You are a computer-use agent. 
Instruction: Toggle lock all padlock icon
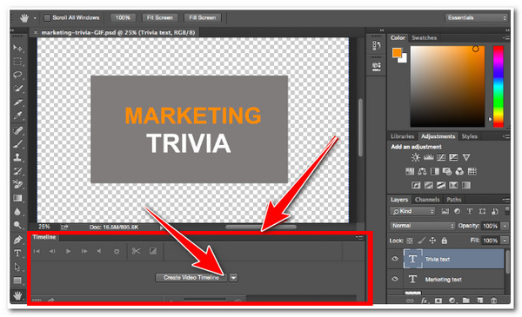pos(444,240)
